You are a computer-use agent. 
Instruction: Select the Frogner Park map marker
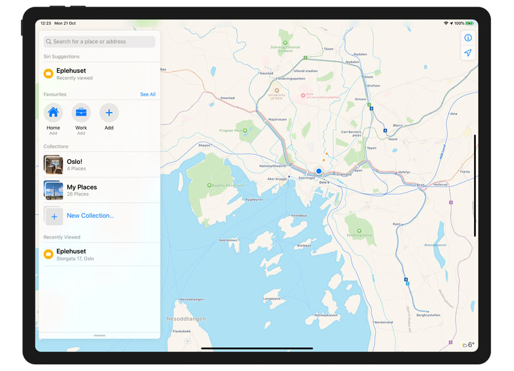[x=245, y=131]
